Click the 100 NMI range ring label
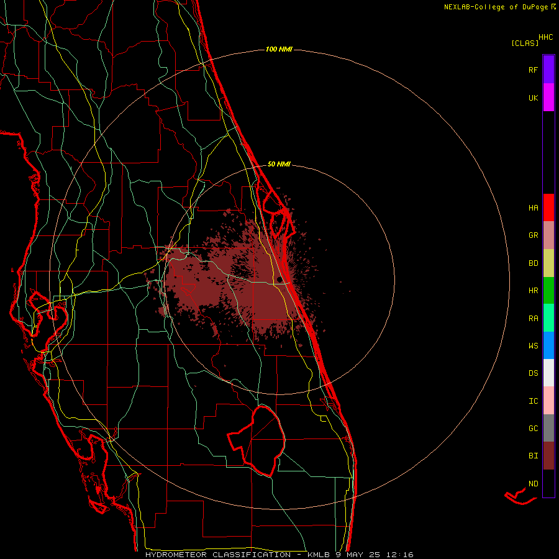 (x=279, y=49)
